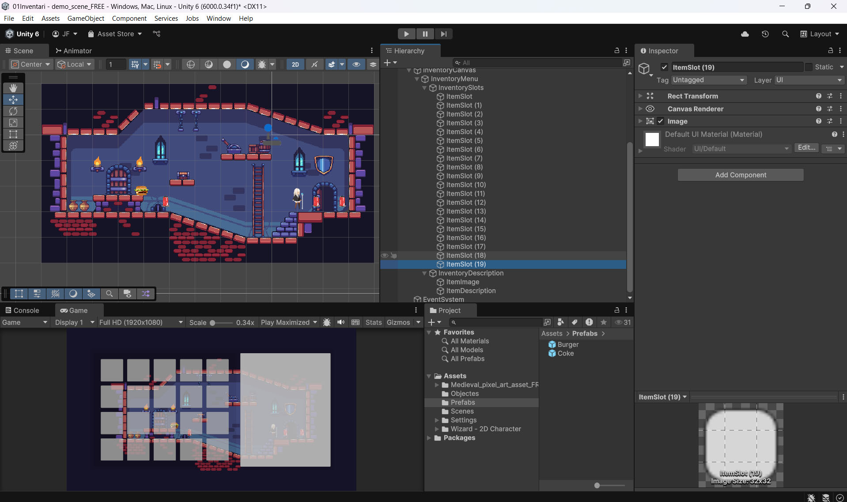
Task: Mute audio in the Game view
Action: coord(341,322)
